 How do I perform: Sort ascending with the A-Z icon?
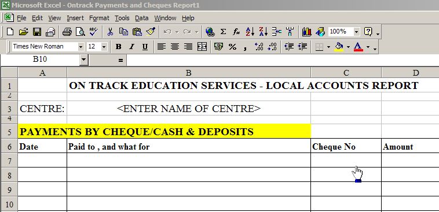[x=250, y=32]
